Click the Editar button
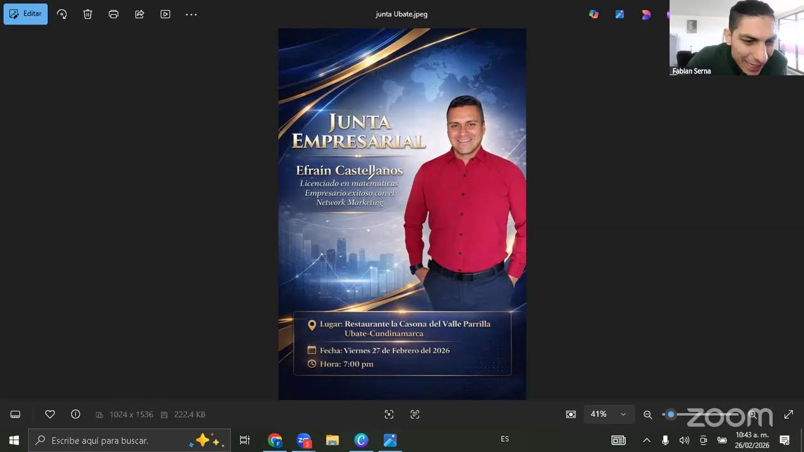This screenshot has width=804, height=452. click(26, 14)
